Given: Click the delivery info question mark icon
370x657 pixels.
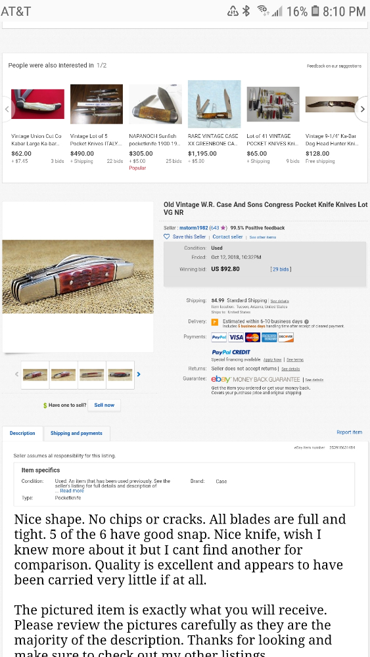Looking at the screenshot, I should tap(306, 322).
